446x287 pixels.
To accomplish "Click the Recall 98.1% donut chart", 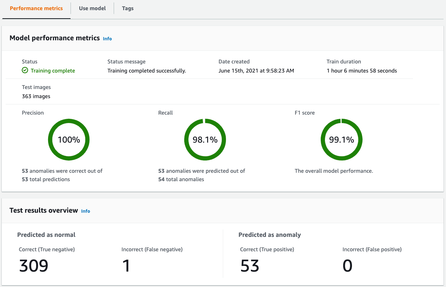I will click(205, 140).
